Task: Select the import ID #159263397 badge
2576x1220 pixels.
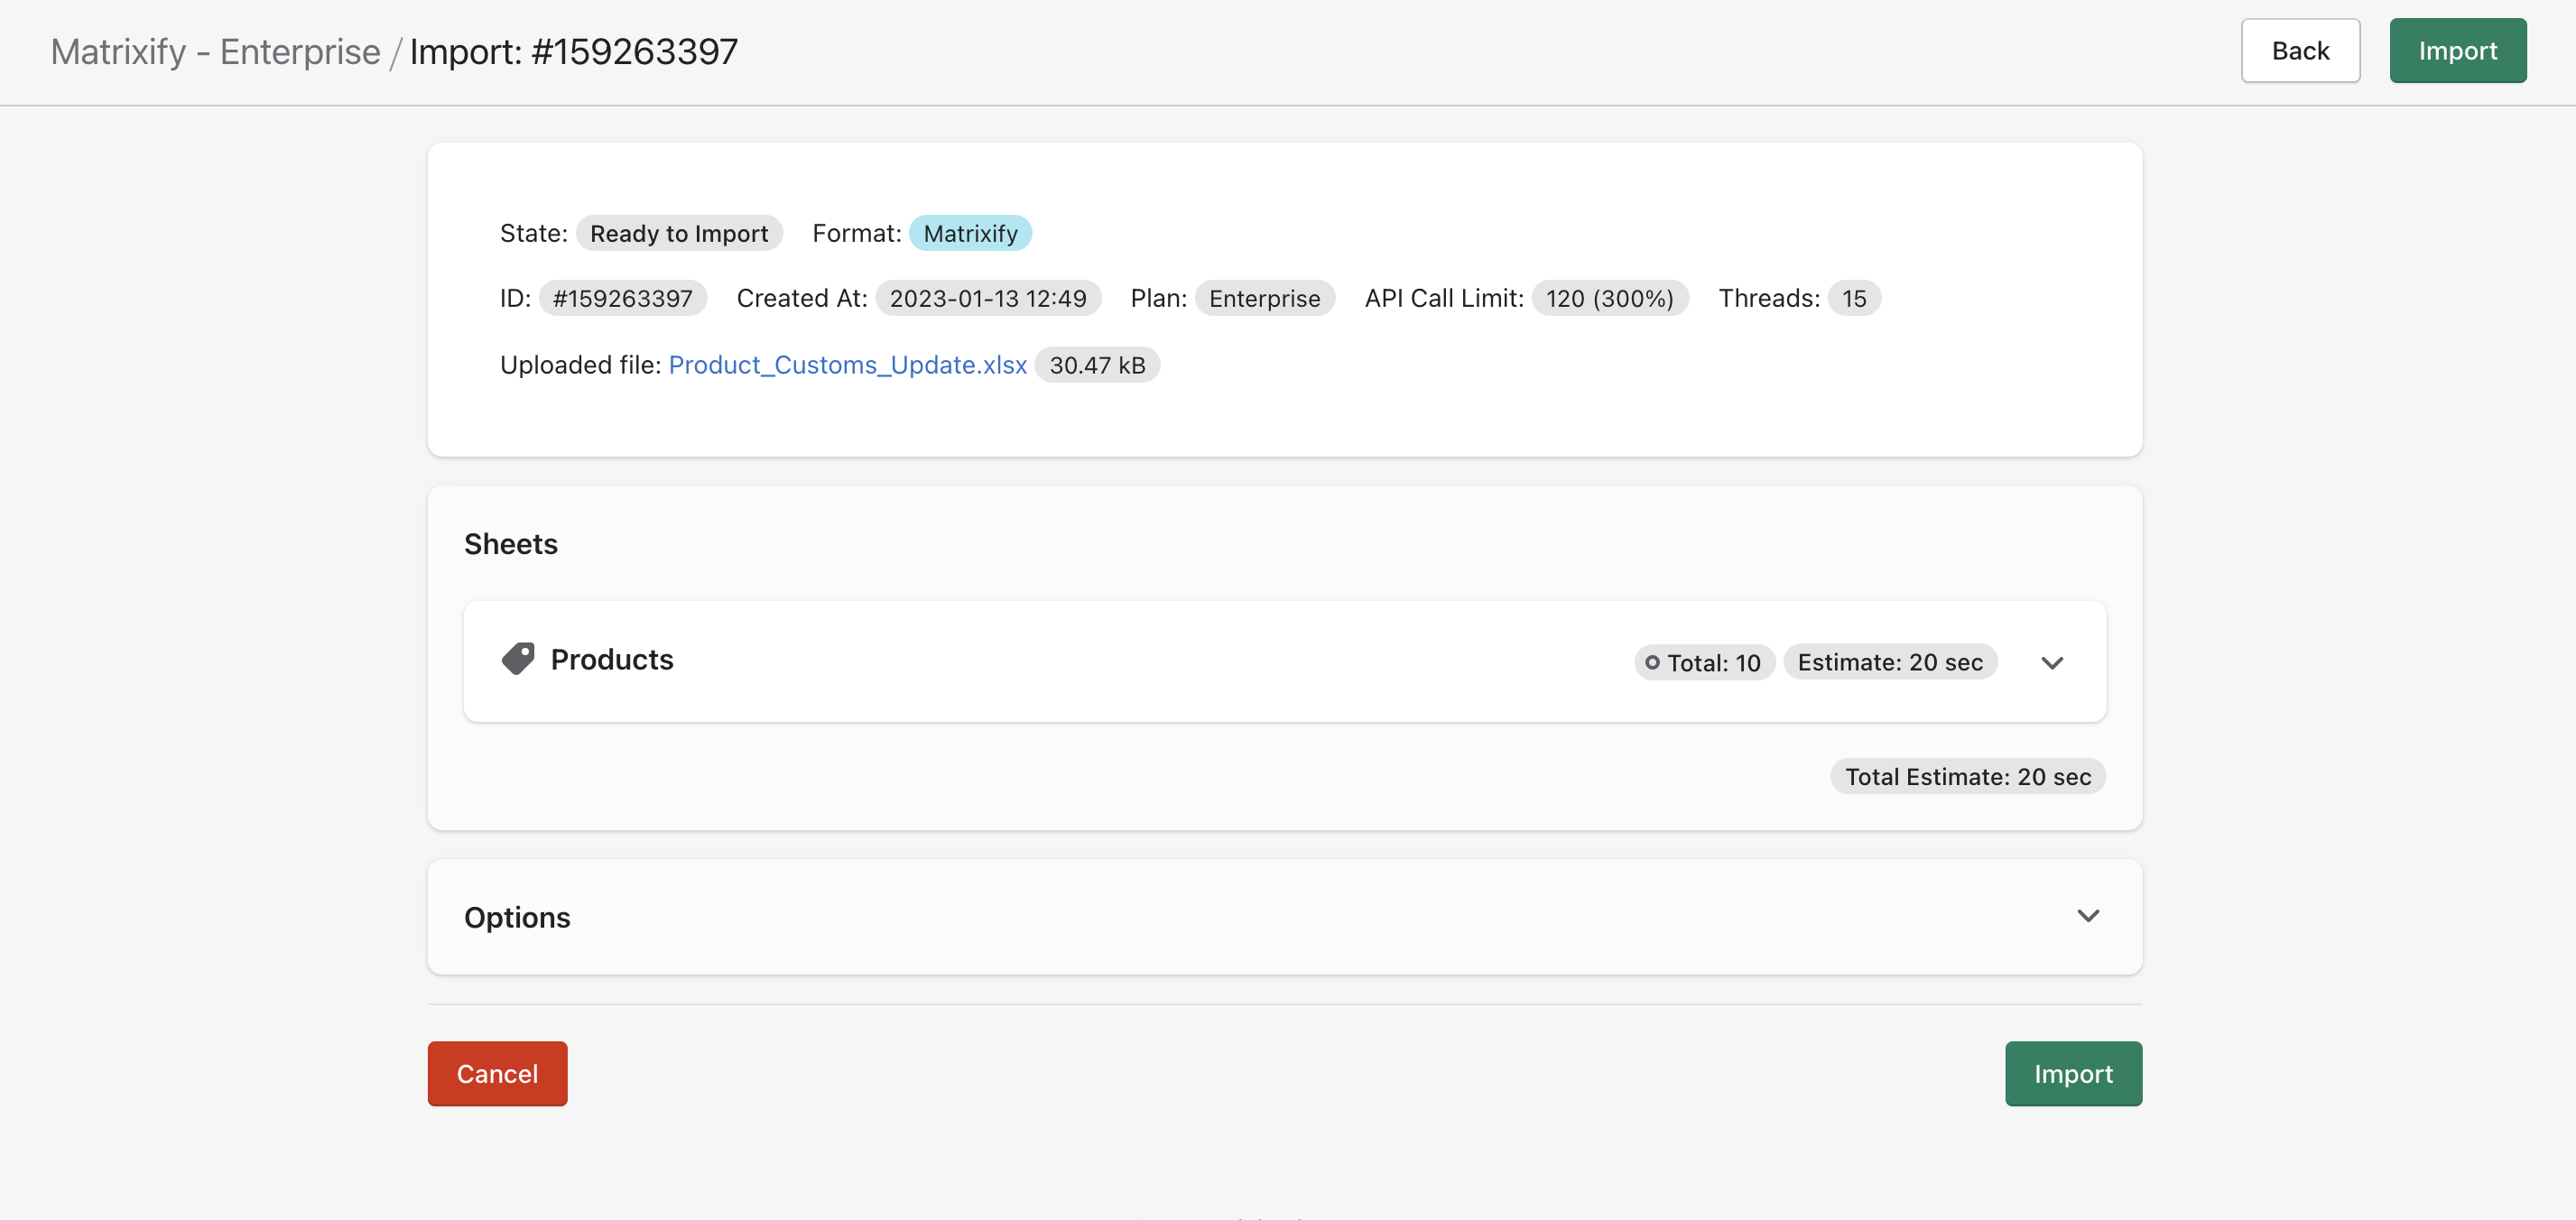Action: point(622,297)
